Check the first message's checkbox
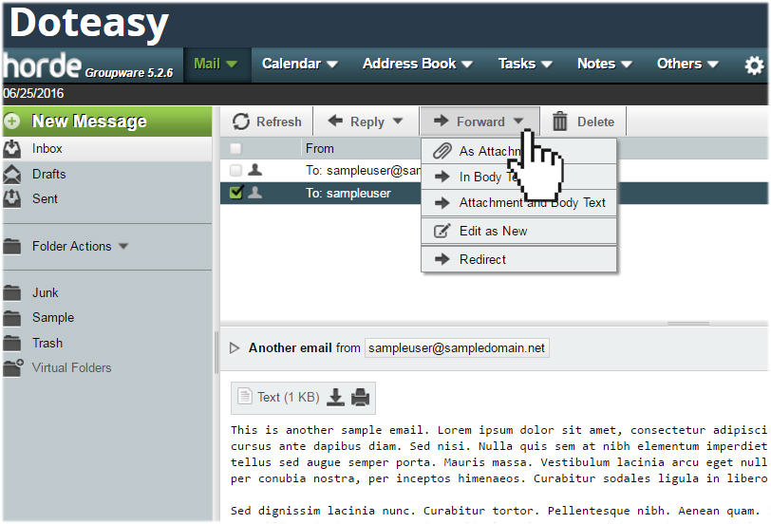 pyautogui.click(x=236, y=170)
